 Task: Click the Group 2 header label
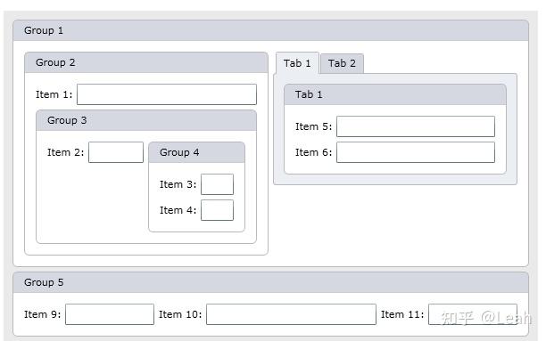click(x=55, y=62)
